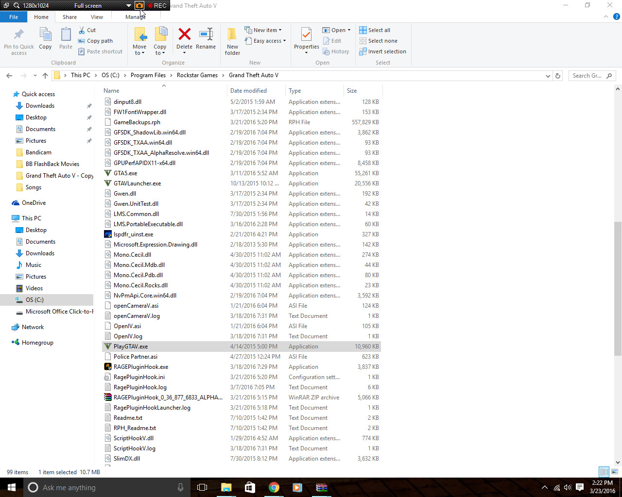Viewport: 622px width, 497px height.
Task: Select Network in navigation pane
Action: pyautogui.click(x=33, y=327)
